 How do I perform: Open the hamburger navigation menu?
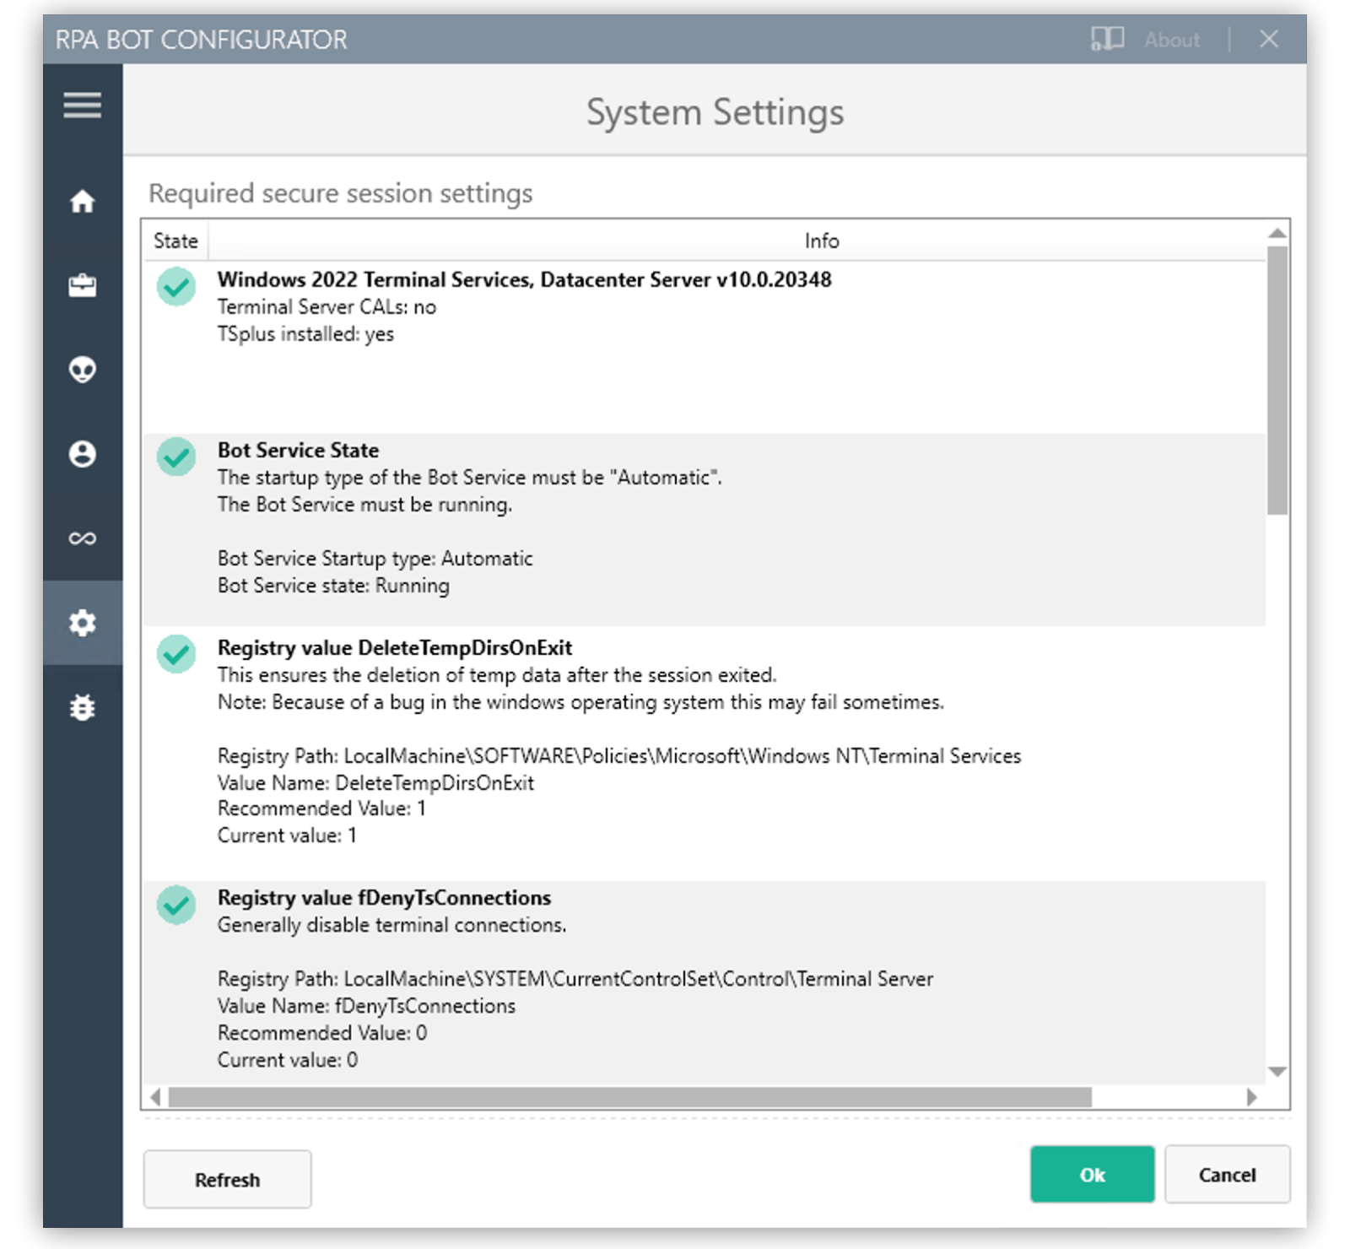click(82, 105)
